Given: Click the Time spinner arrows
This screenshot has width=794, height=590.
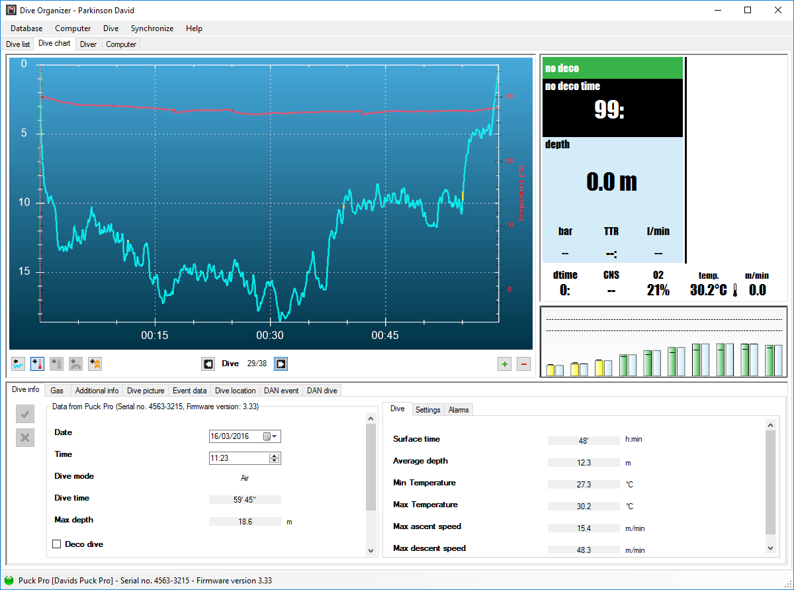Looking at the screenshot, I should 275,458.
